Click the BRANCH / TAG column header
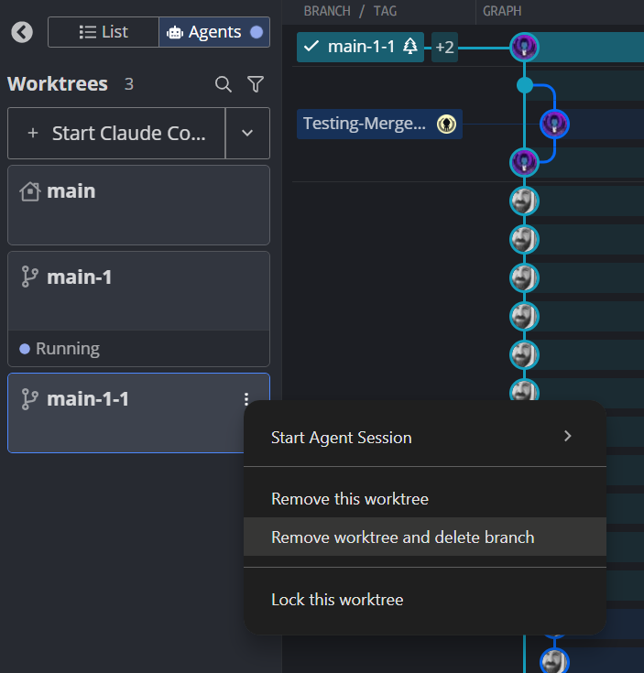The width and height of the screenshot is (644, 673). (x=350, y=11)
